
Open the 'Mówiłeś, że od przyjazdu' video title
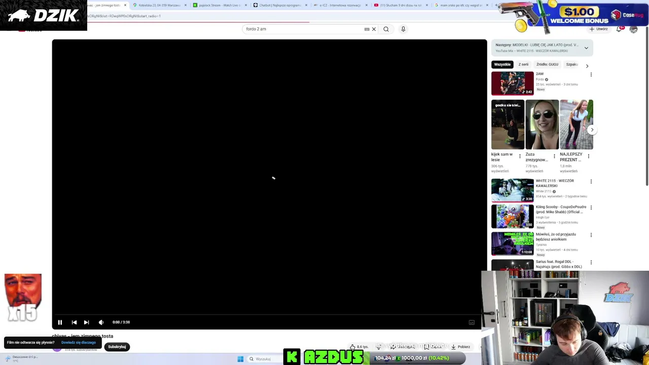click(556, 237)
